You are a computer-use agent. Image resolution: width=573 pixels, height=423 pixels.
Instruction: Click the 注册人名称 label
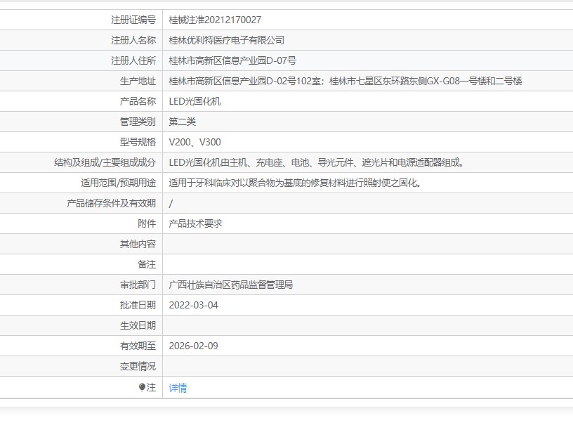(133, 40)
